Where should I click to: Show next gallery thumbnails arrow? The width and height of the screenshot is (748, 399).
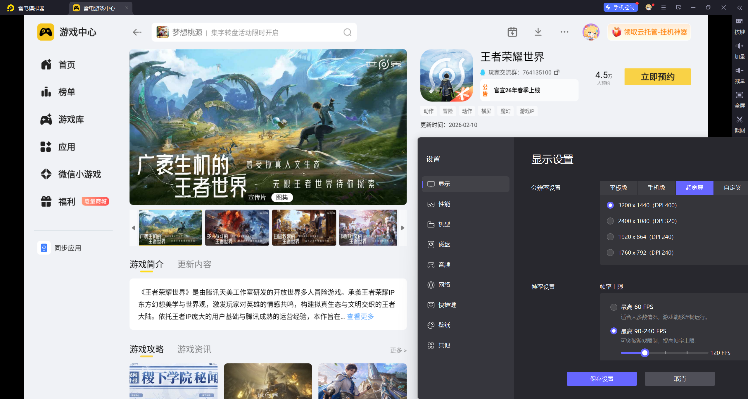402,228
